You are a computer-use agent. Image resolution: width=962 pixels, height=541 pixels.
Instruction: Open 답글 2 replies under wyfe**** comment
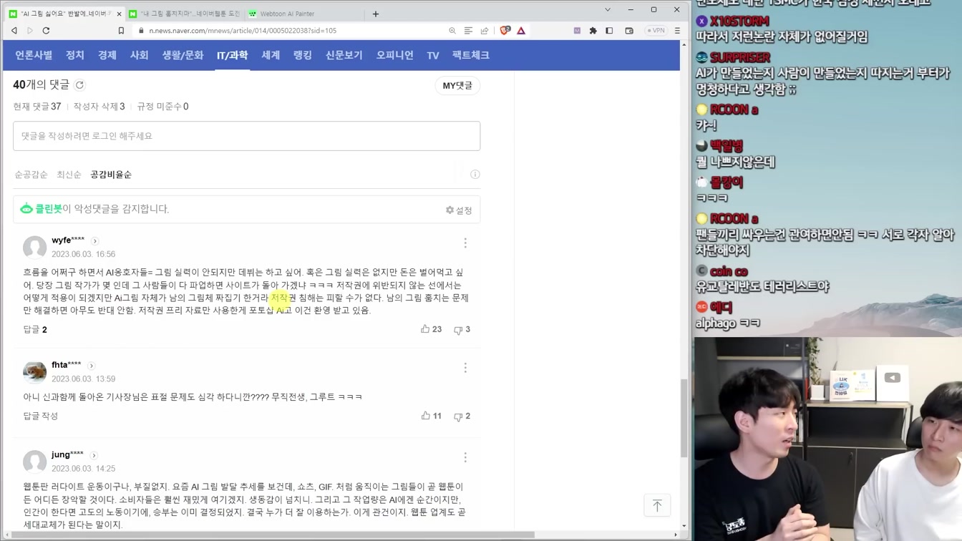pyautogui.click(x=35, y=330)
